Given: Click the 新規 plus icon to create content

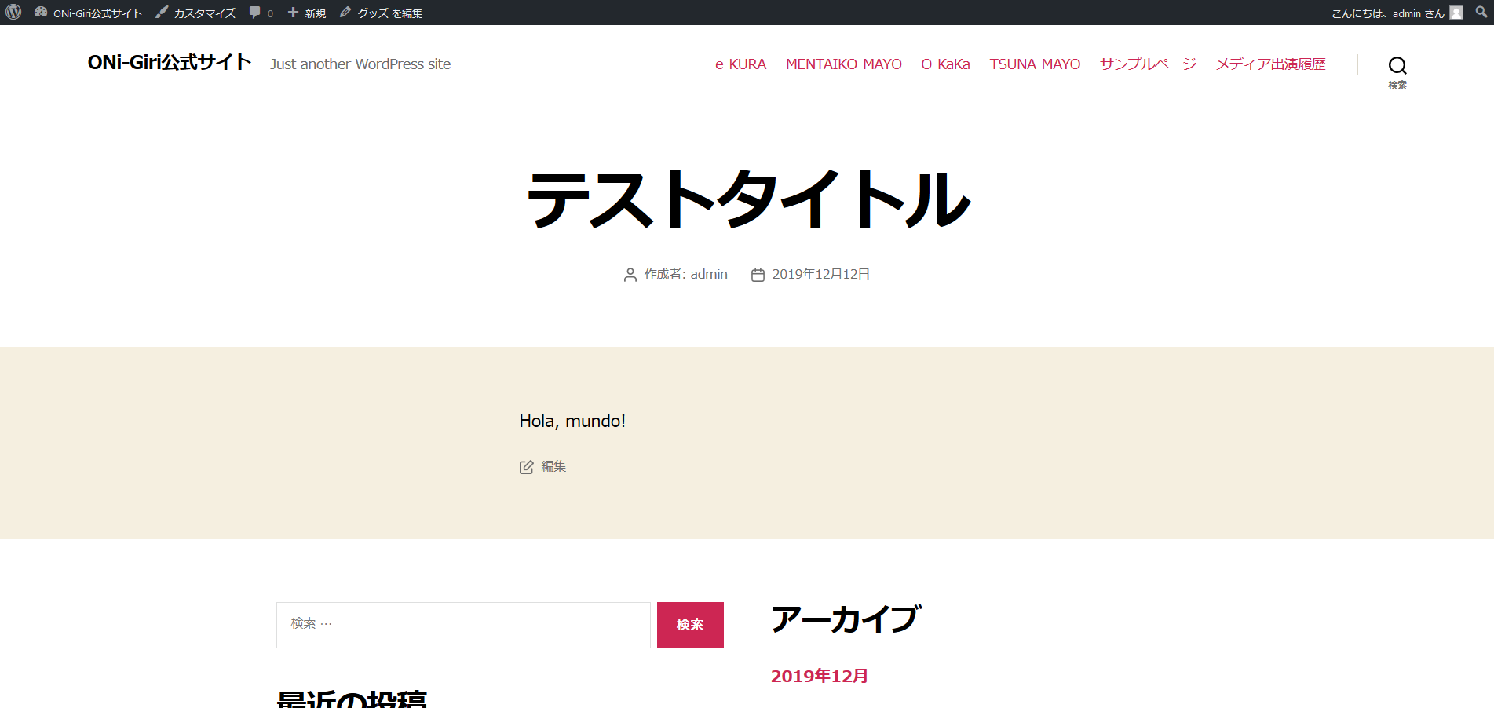Looking at the screenshot, I should tap(292, 12).
